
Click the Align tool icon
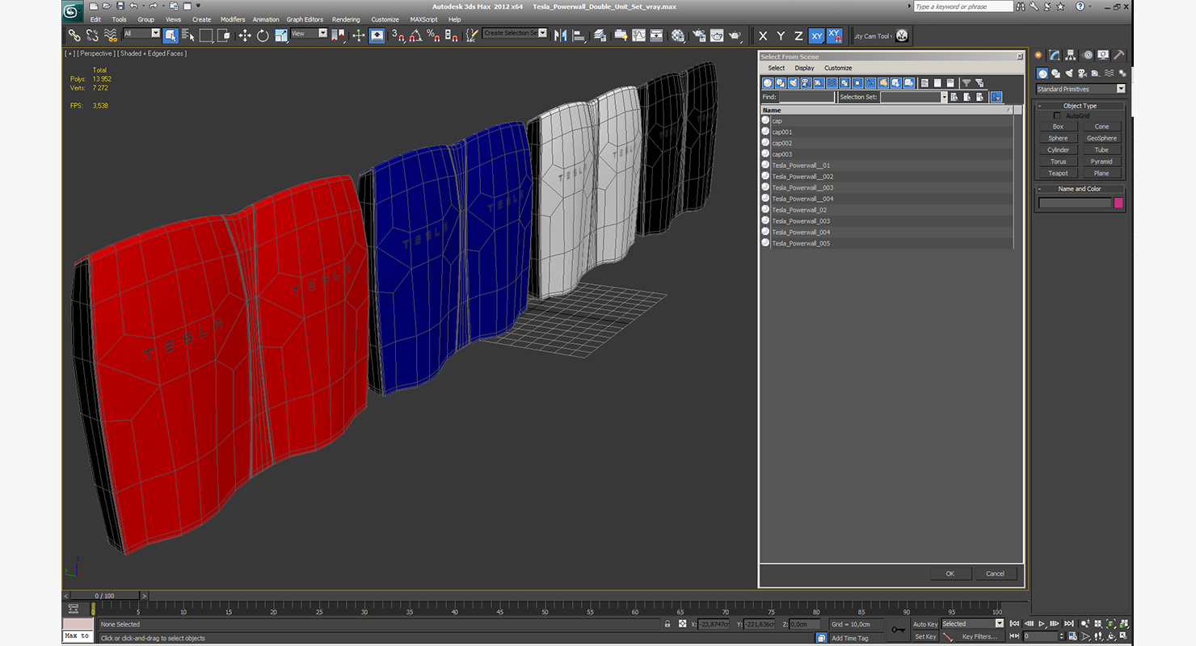[578, 36]
